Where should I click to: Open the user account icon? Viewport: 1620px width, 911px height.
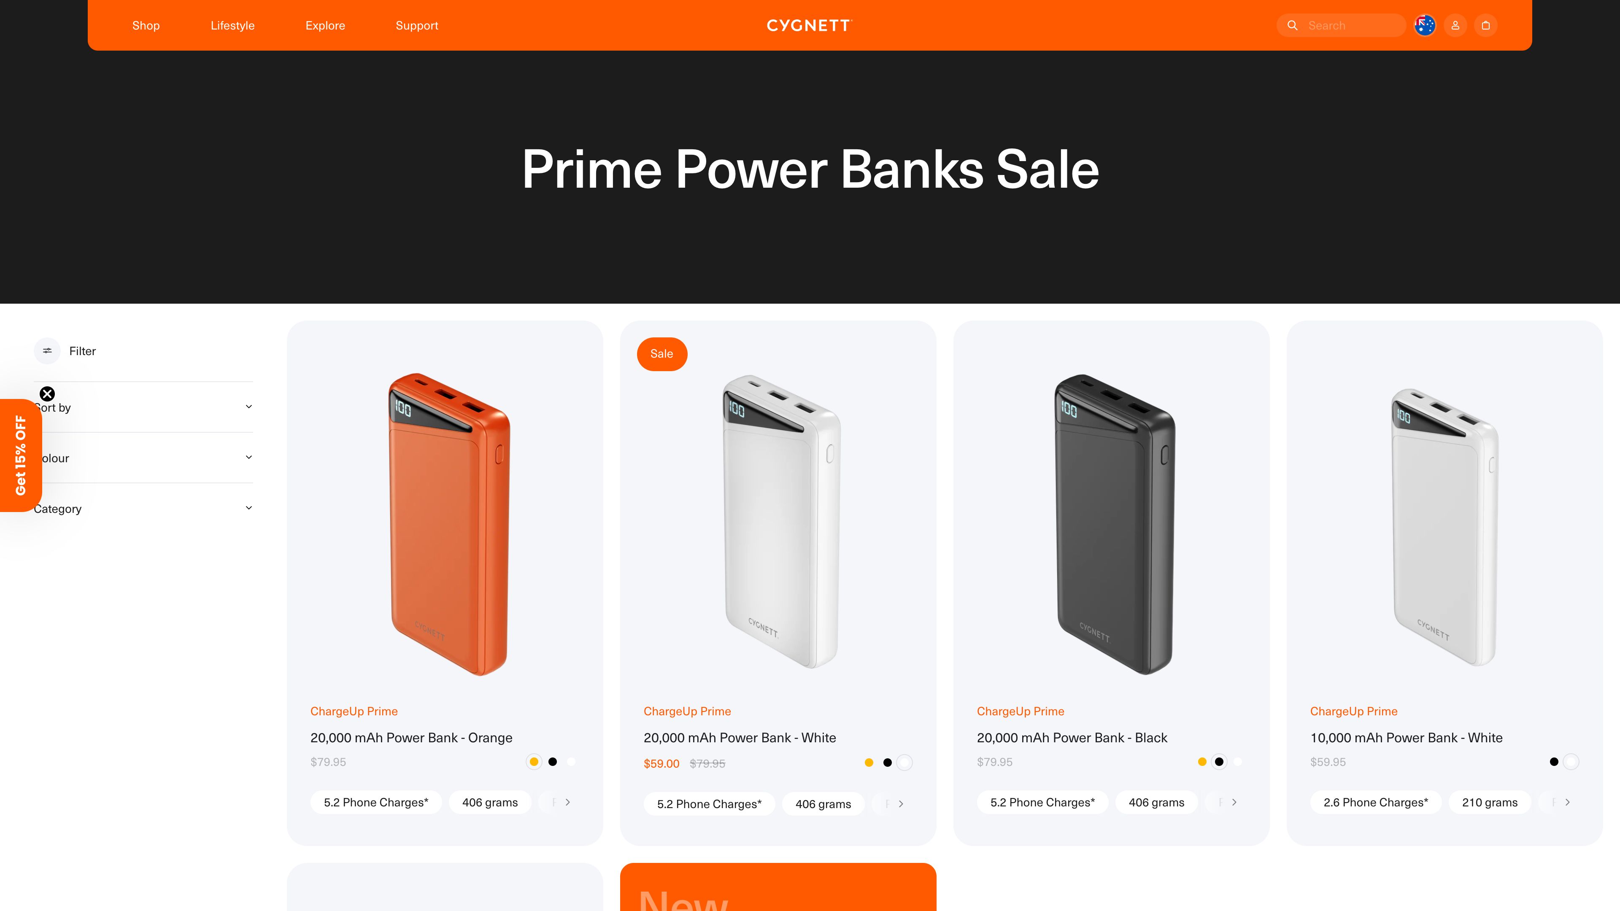click(1455, 25)
